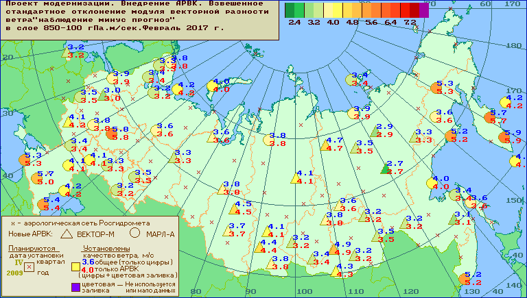The height and width of the screenshot is (298, 527).
Task: Click the ВЕКТОР-М triangle symbol in the legend
Action: point(67,234)
